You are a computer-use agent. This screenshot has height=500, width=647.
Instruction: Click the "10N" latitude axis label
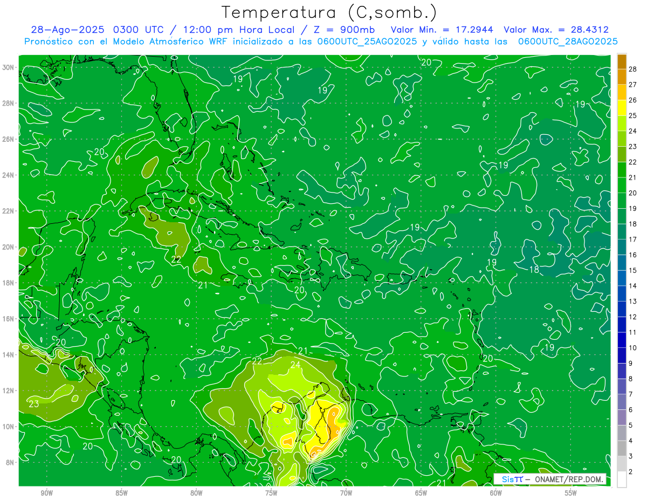pos(9,427)
